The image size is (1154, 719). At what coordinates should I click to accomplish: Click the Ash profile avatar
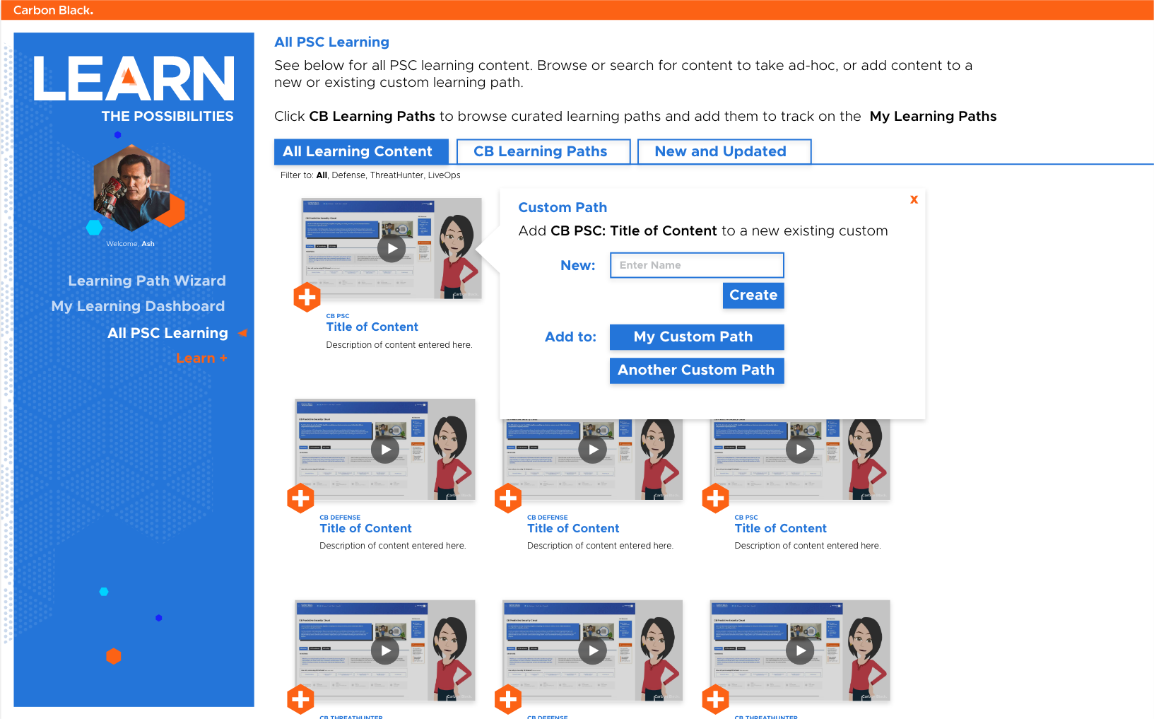[x=131, y=187]
